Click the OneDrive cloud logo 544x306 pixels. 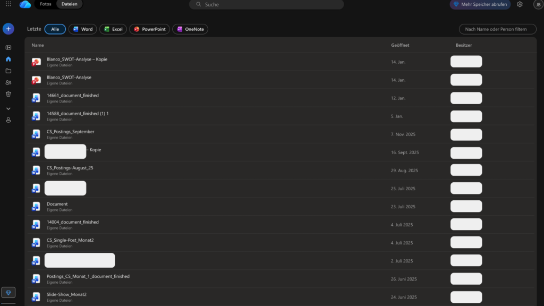point(25,4)
